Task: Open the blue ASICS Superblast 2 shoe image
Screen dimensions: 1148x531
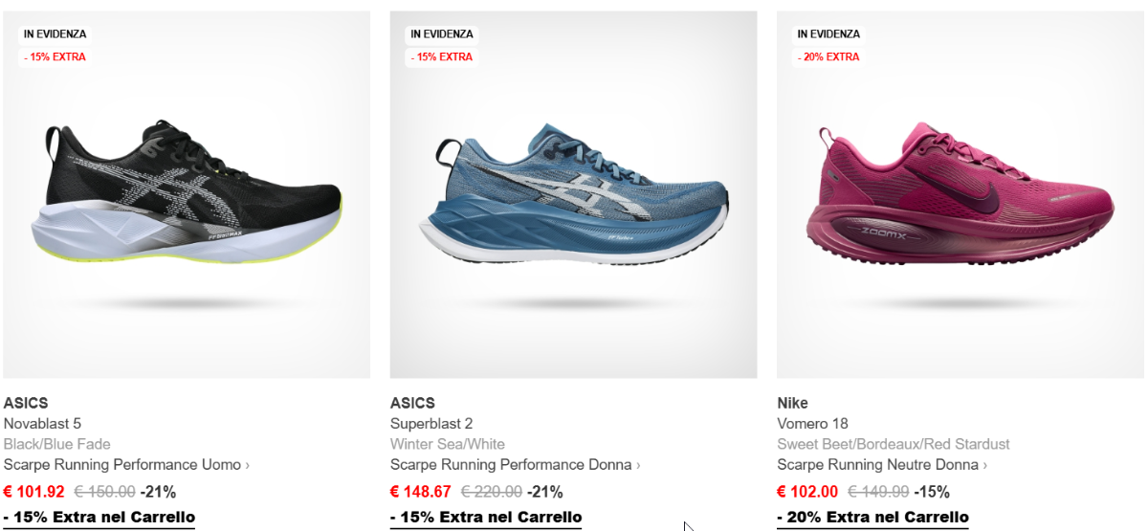Action: (573, 195)
